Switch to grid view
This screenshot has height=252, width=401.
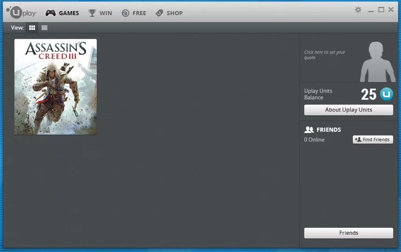[32, 28]
